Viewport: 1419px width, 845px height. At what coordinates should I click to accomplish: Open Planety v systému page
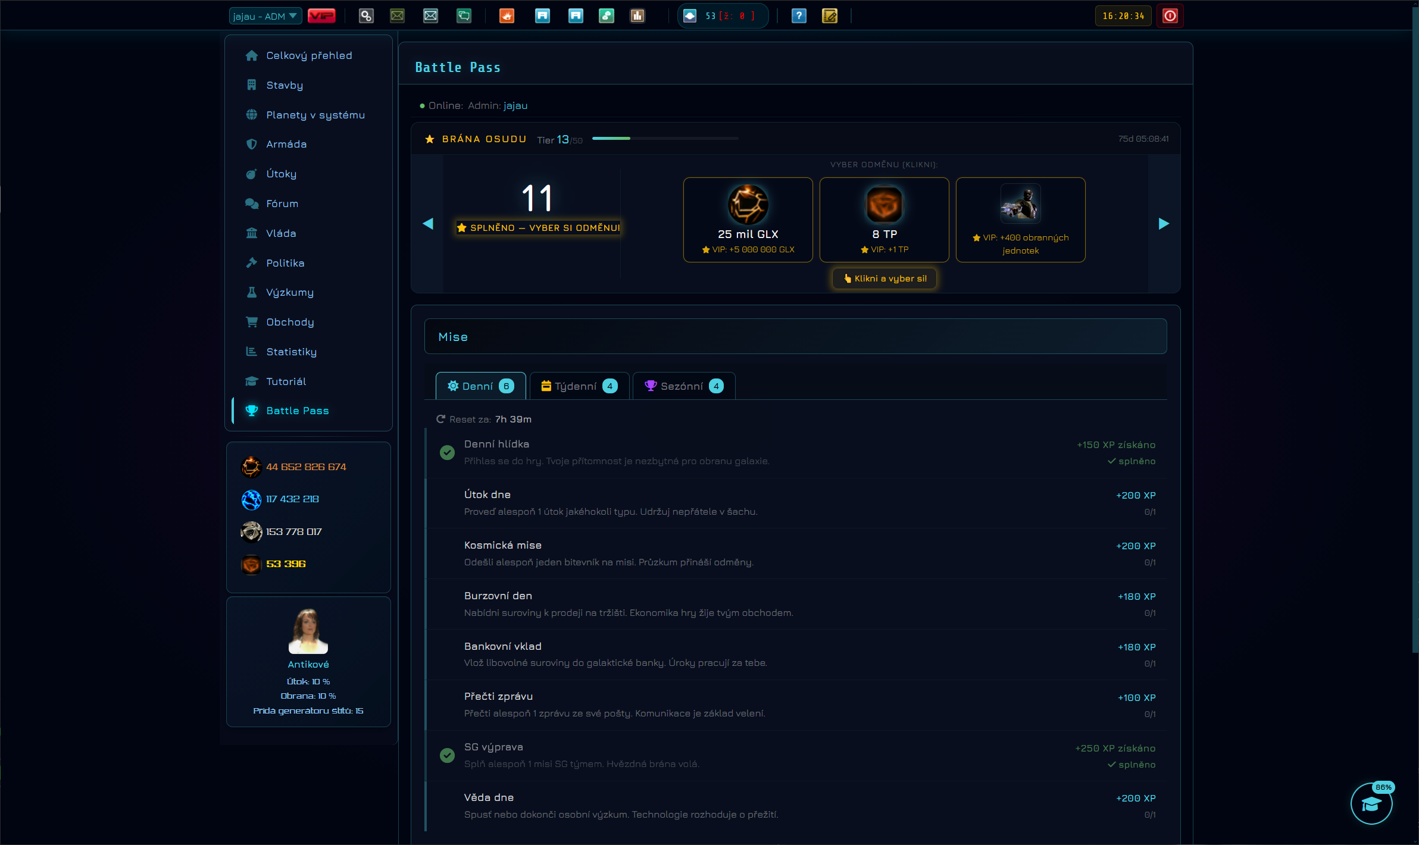click(309, 115)
